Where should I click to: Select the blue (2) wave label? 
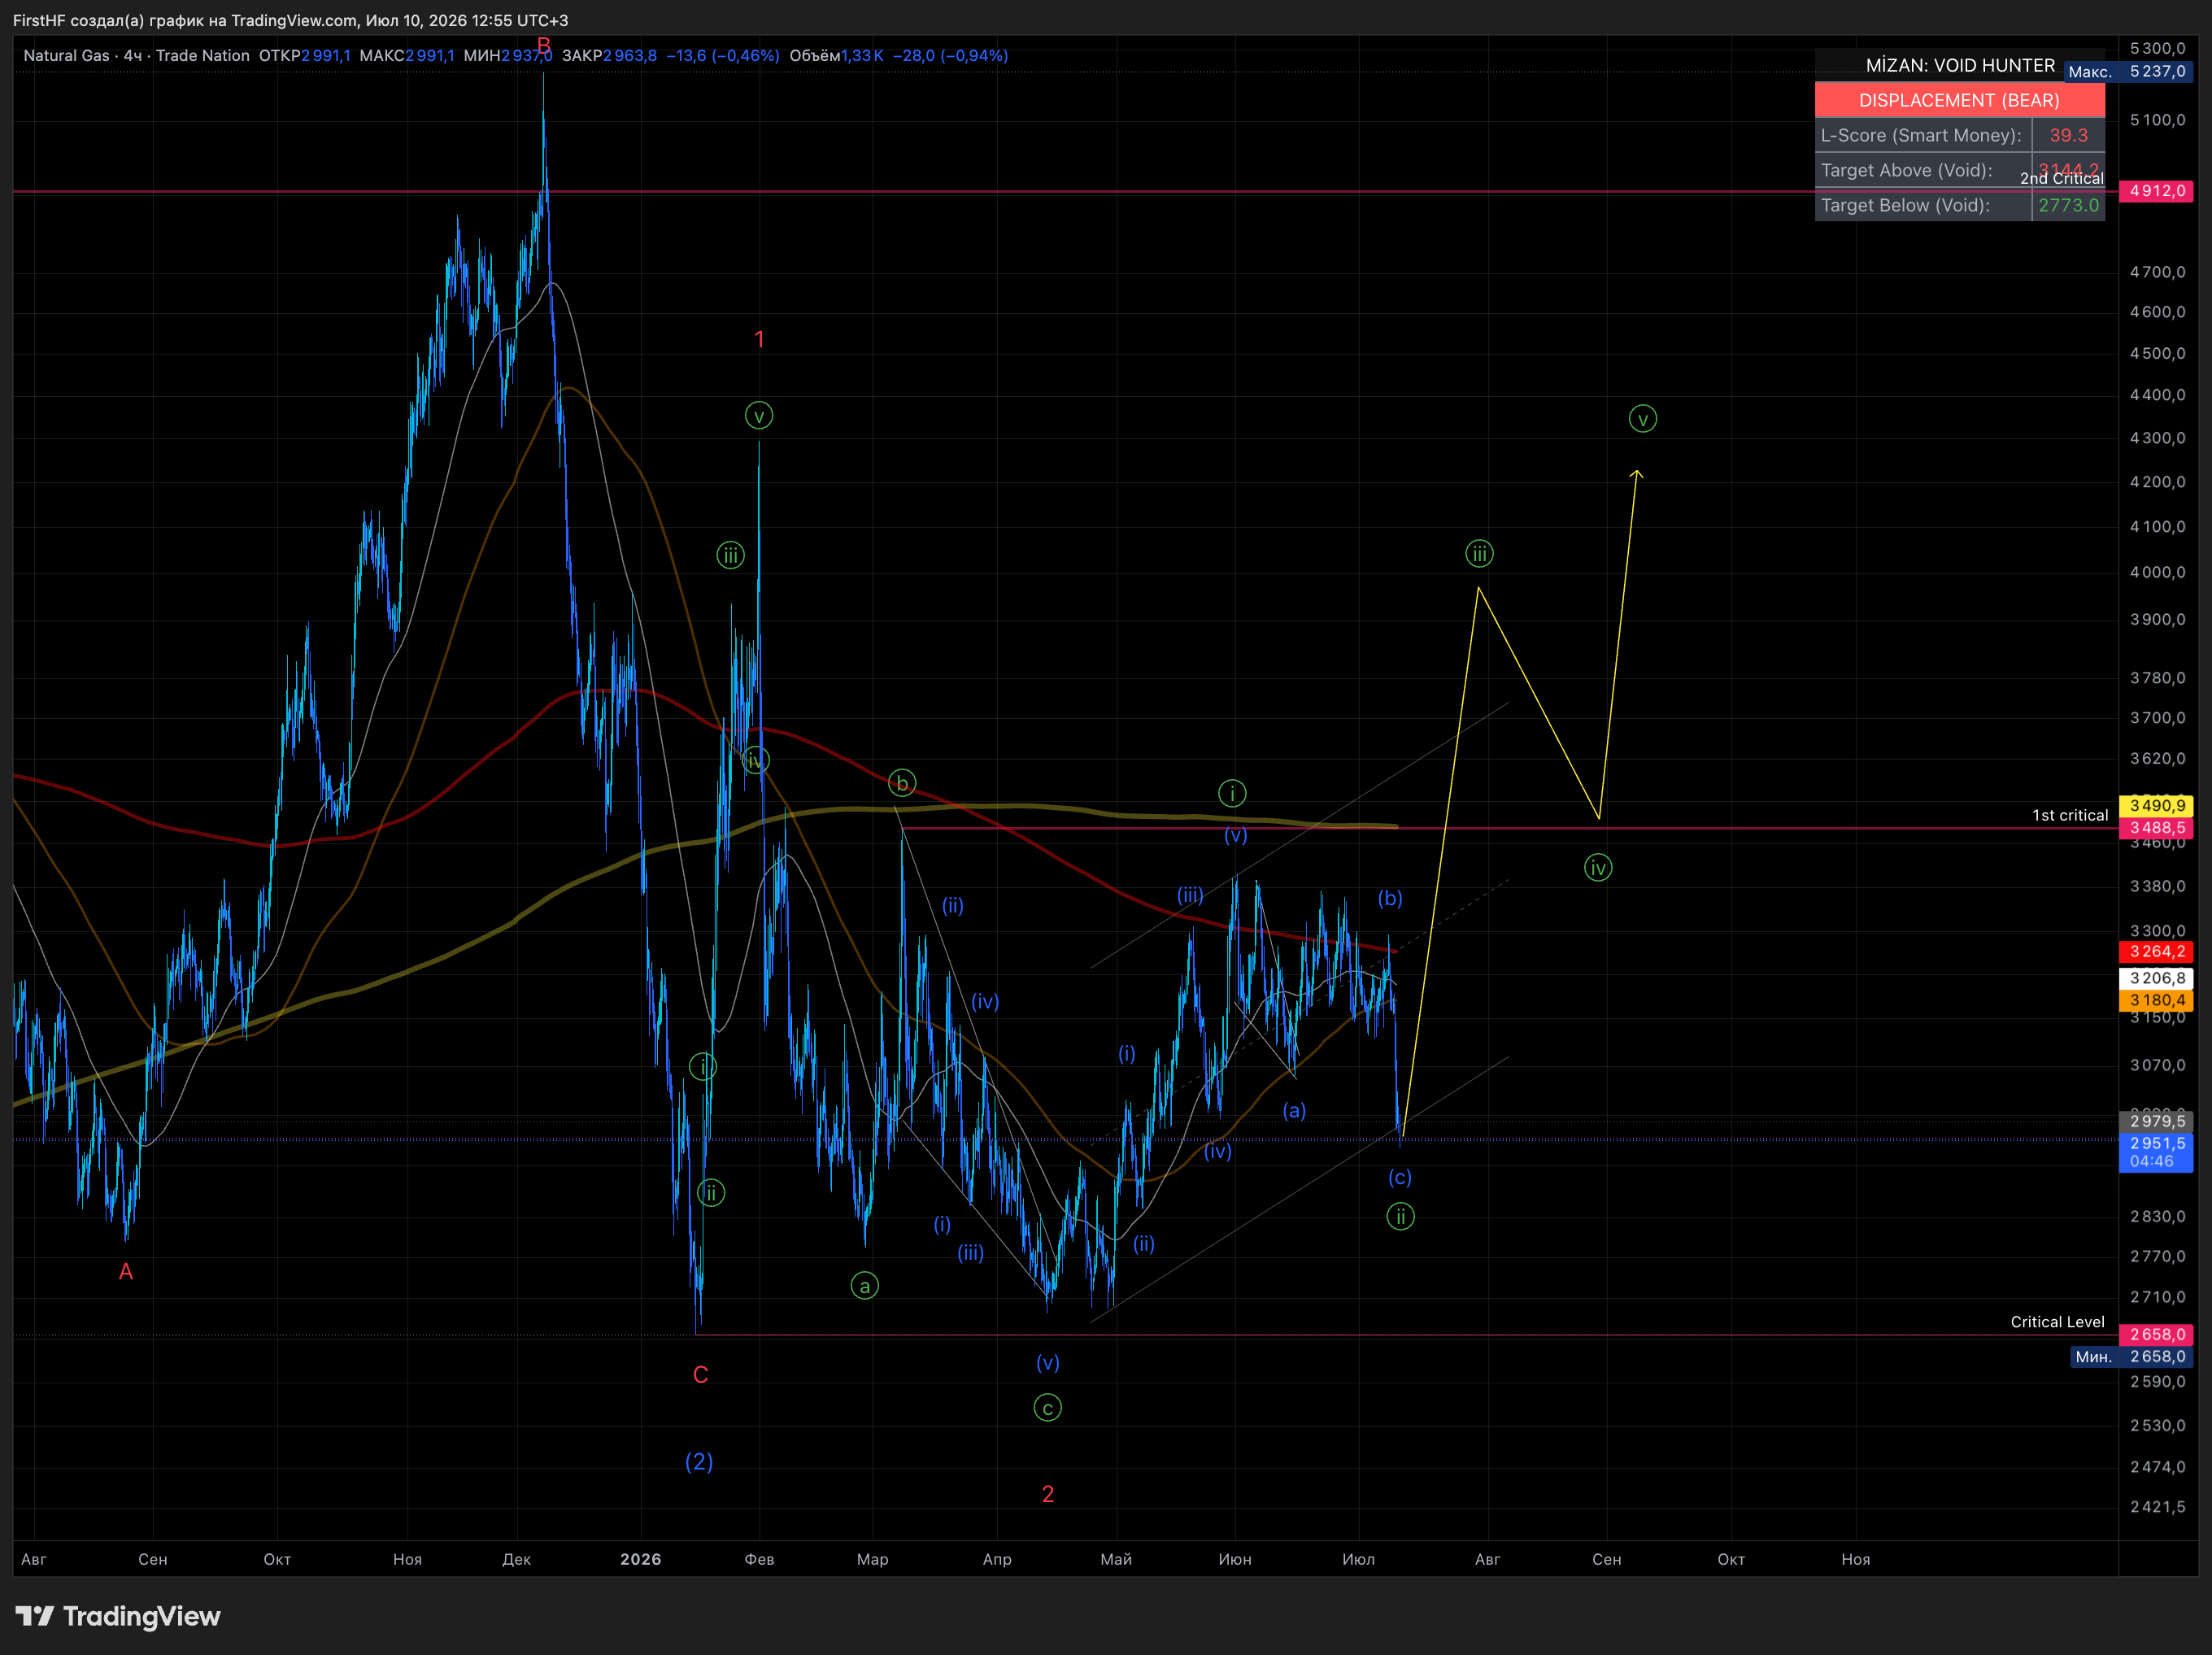click(x=699, y=1462)
